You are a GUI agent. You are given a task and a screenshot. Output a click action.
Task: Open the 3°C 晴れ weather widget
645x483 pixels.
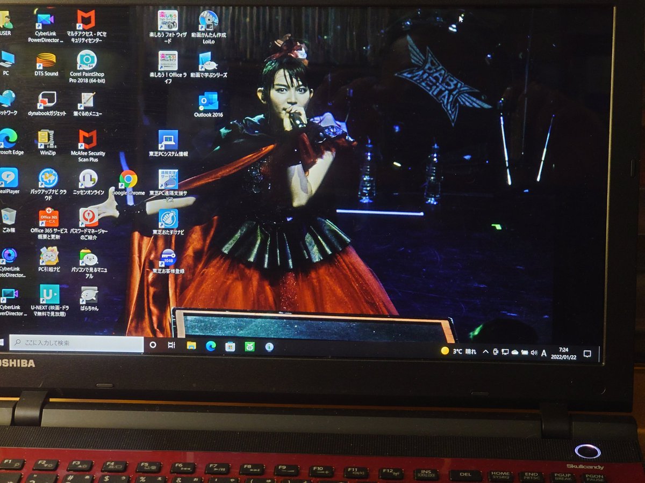tap(458, 352)
